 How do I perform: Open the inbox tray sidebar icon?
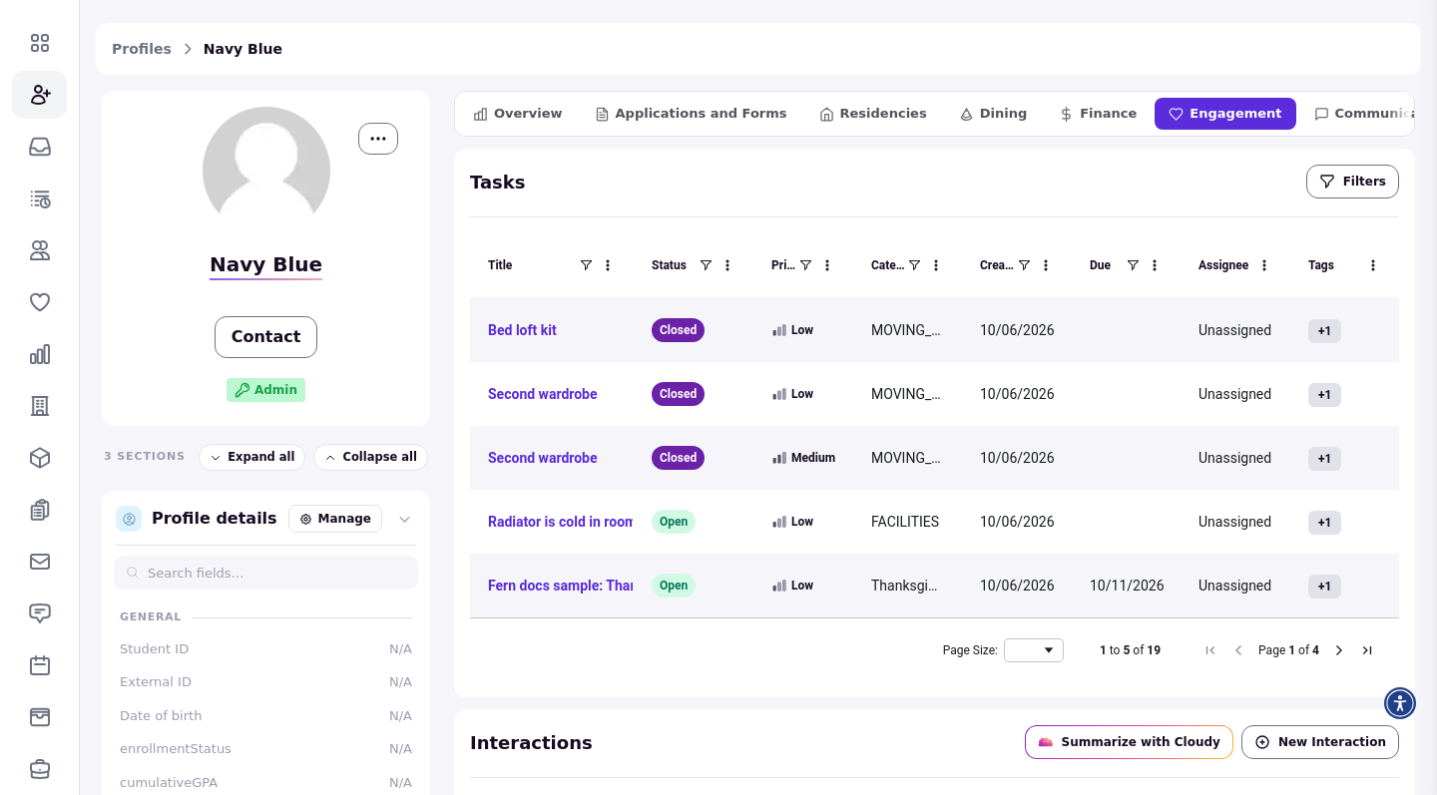coord(40,147)
